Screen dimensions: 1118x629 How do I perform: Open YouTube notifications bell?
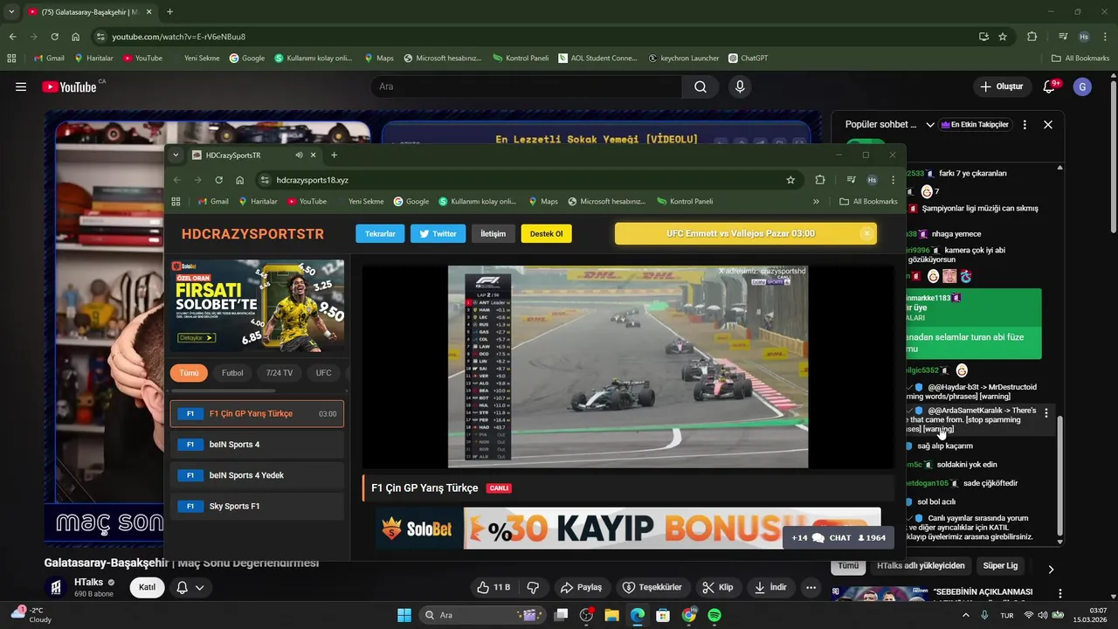click(1051, 86)
